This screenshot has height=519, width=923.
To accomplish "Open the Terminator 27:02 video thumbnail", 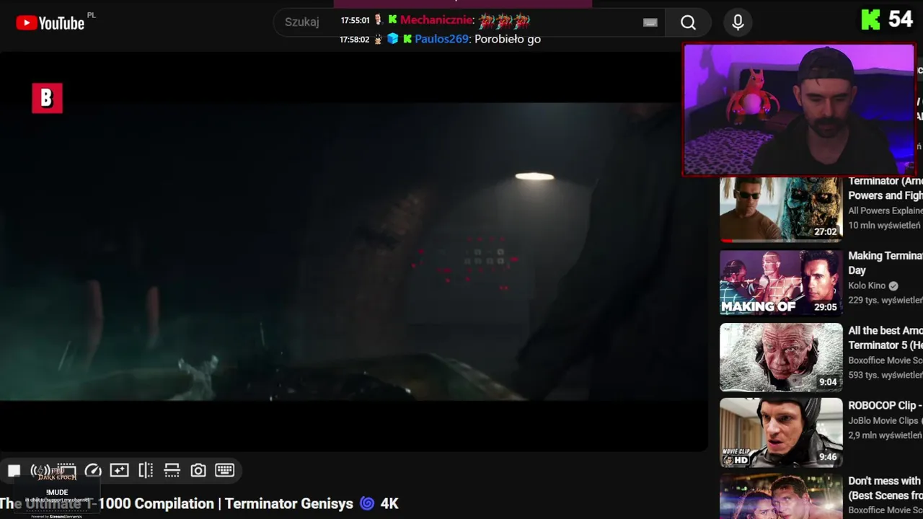I will click(x=781, y=209).
